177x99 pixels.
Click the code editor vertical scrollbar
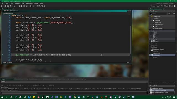[x=130, y=40]
